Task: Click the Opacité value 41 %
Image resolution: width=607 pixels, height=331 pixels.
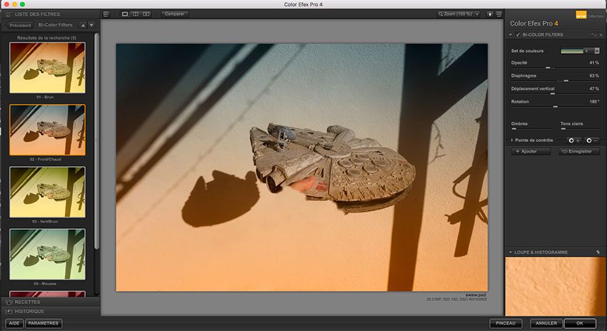Action: (x=594, y=63)
